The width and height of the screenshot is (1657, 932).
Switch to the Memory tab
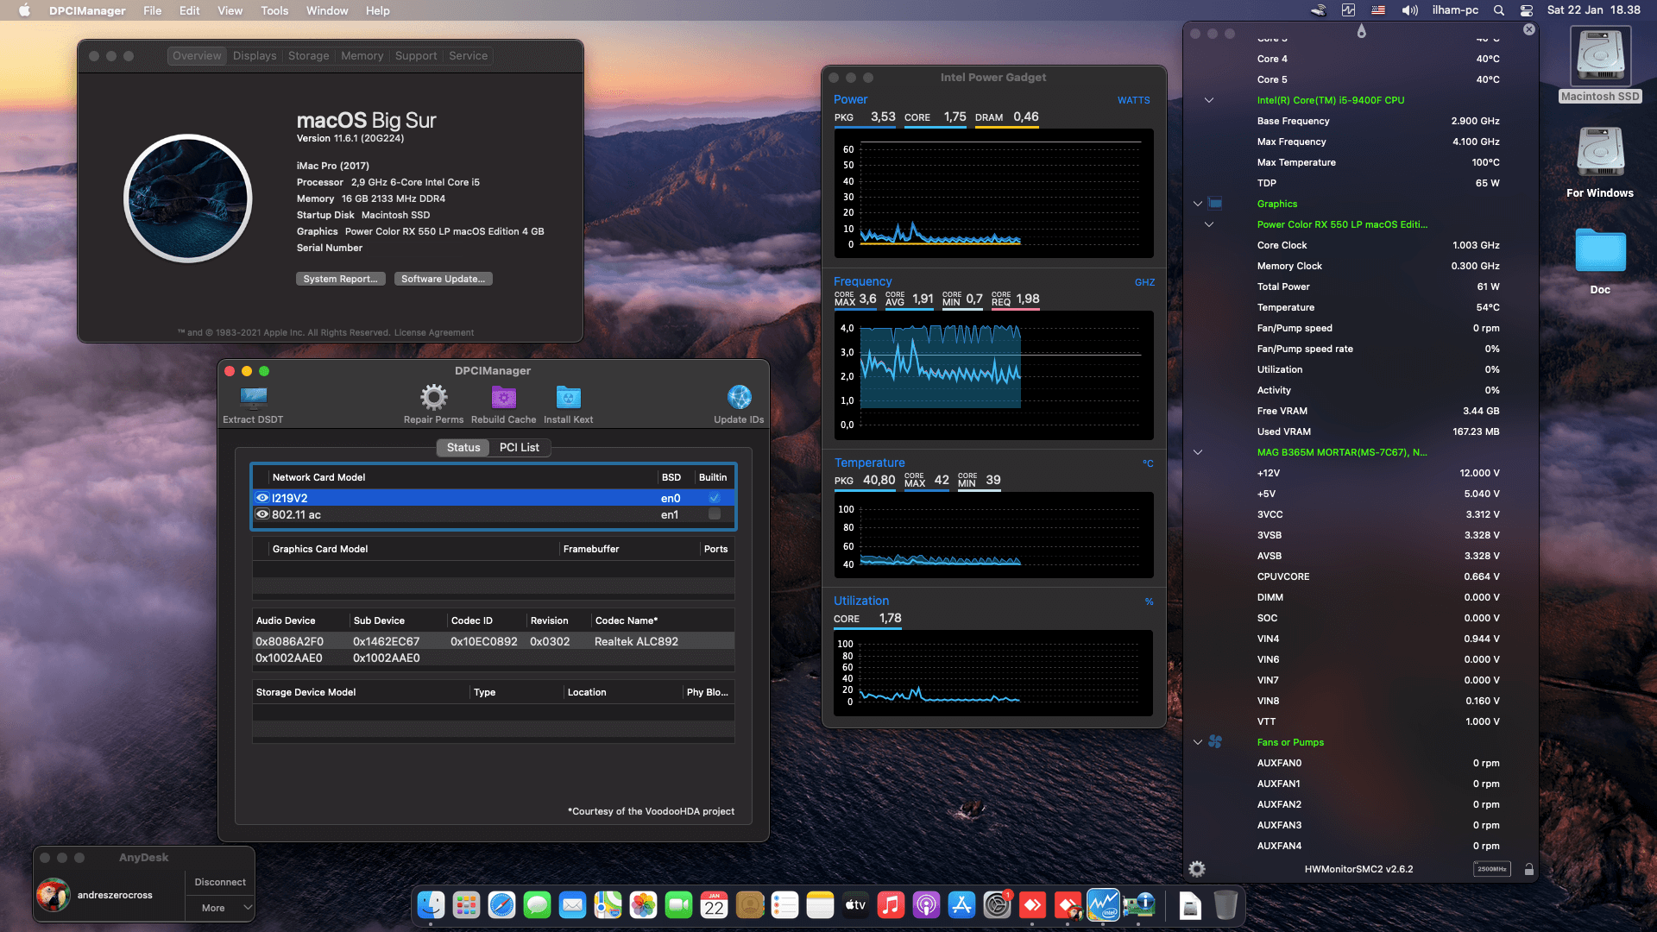coord(362,55)
